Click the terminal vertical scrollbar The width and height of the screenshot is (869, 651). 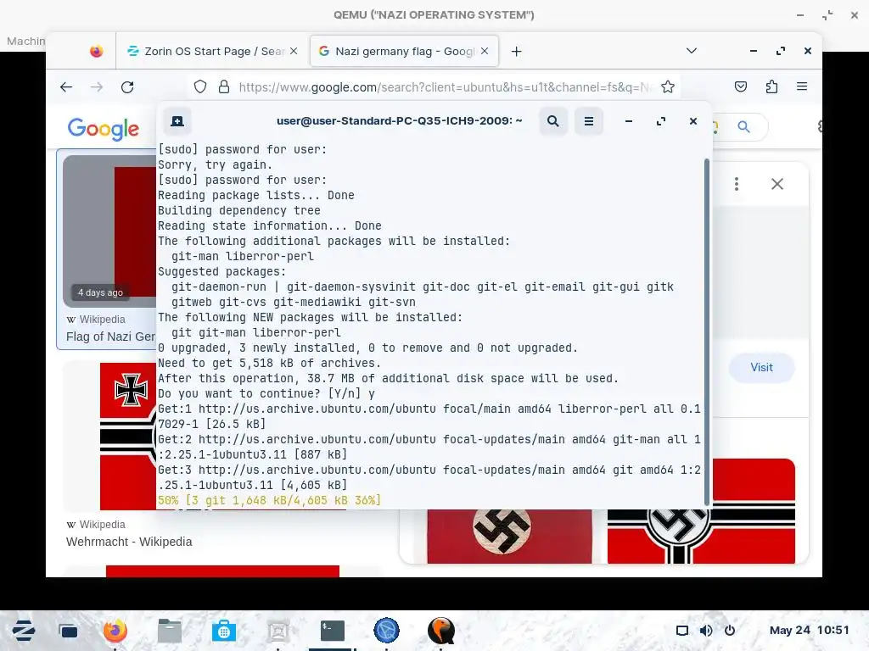tap(707, 331)
